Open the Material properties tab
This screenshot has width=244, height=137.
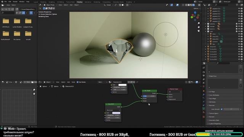coord(204,112)
